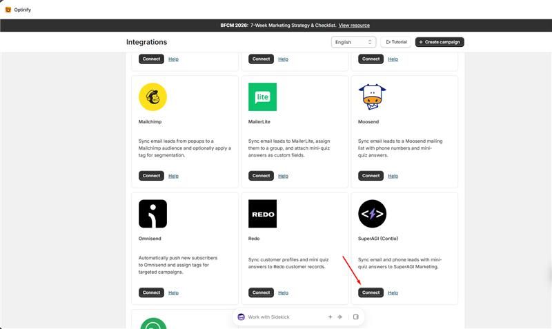Focus the Work with Sidekick input field

pos(285,317)
